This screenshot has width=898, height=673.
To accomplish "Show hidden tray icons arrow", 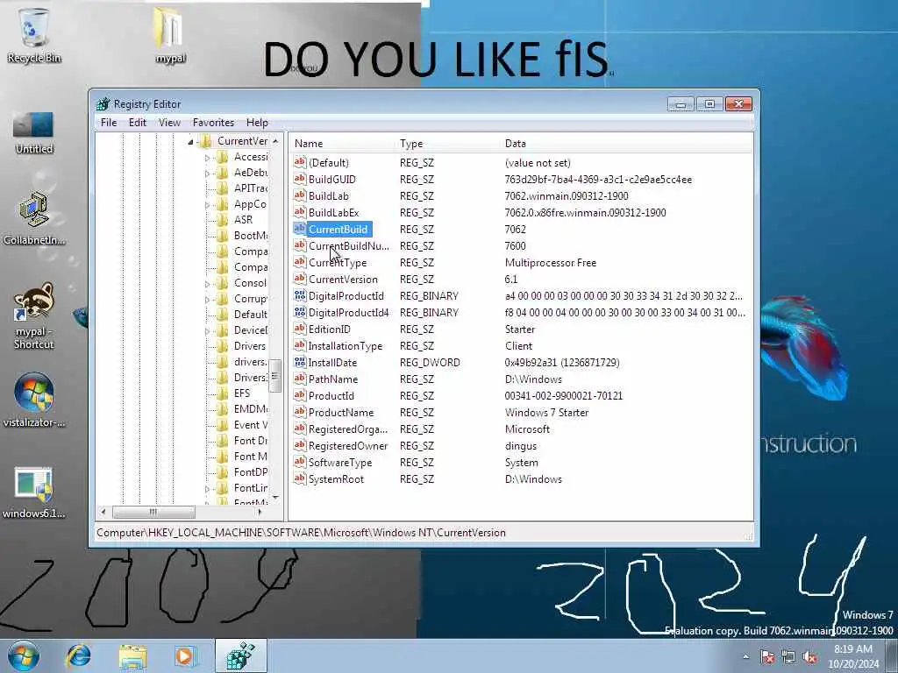I will (x=745, y=657).
